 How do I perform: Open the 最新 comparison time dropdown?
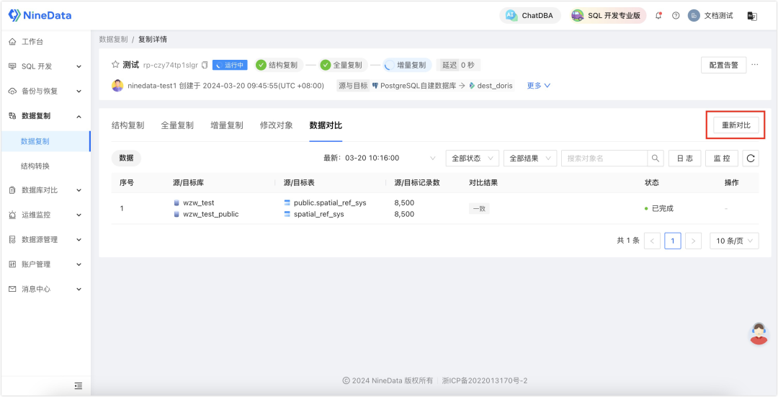[x=380, y=159]
